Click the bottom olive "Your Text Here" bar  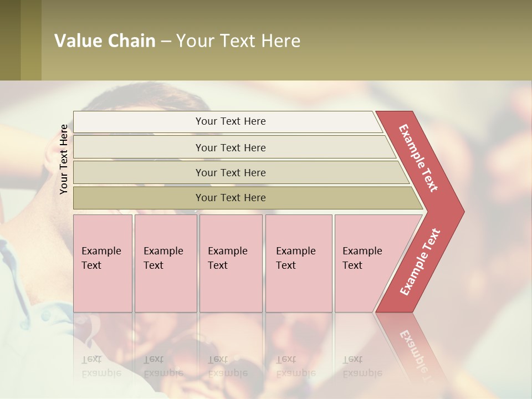[x=230, y=198]
